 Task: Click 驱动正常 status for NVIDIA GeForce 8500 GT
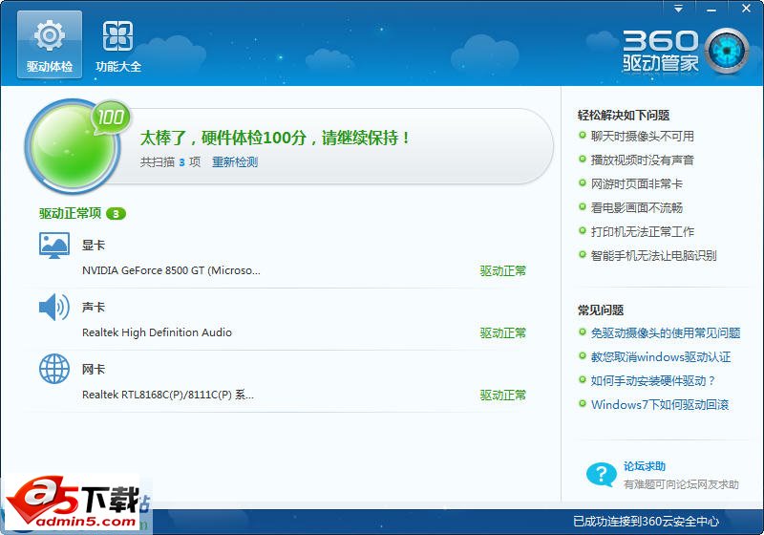[x=502, y=271]
